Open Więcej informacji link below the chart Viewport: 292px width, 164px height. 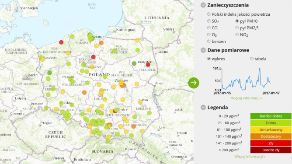(247, 98)
